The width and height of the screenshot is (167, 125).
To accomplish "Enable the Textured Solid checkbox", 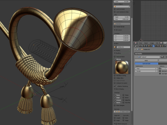I will 115,57.
